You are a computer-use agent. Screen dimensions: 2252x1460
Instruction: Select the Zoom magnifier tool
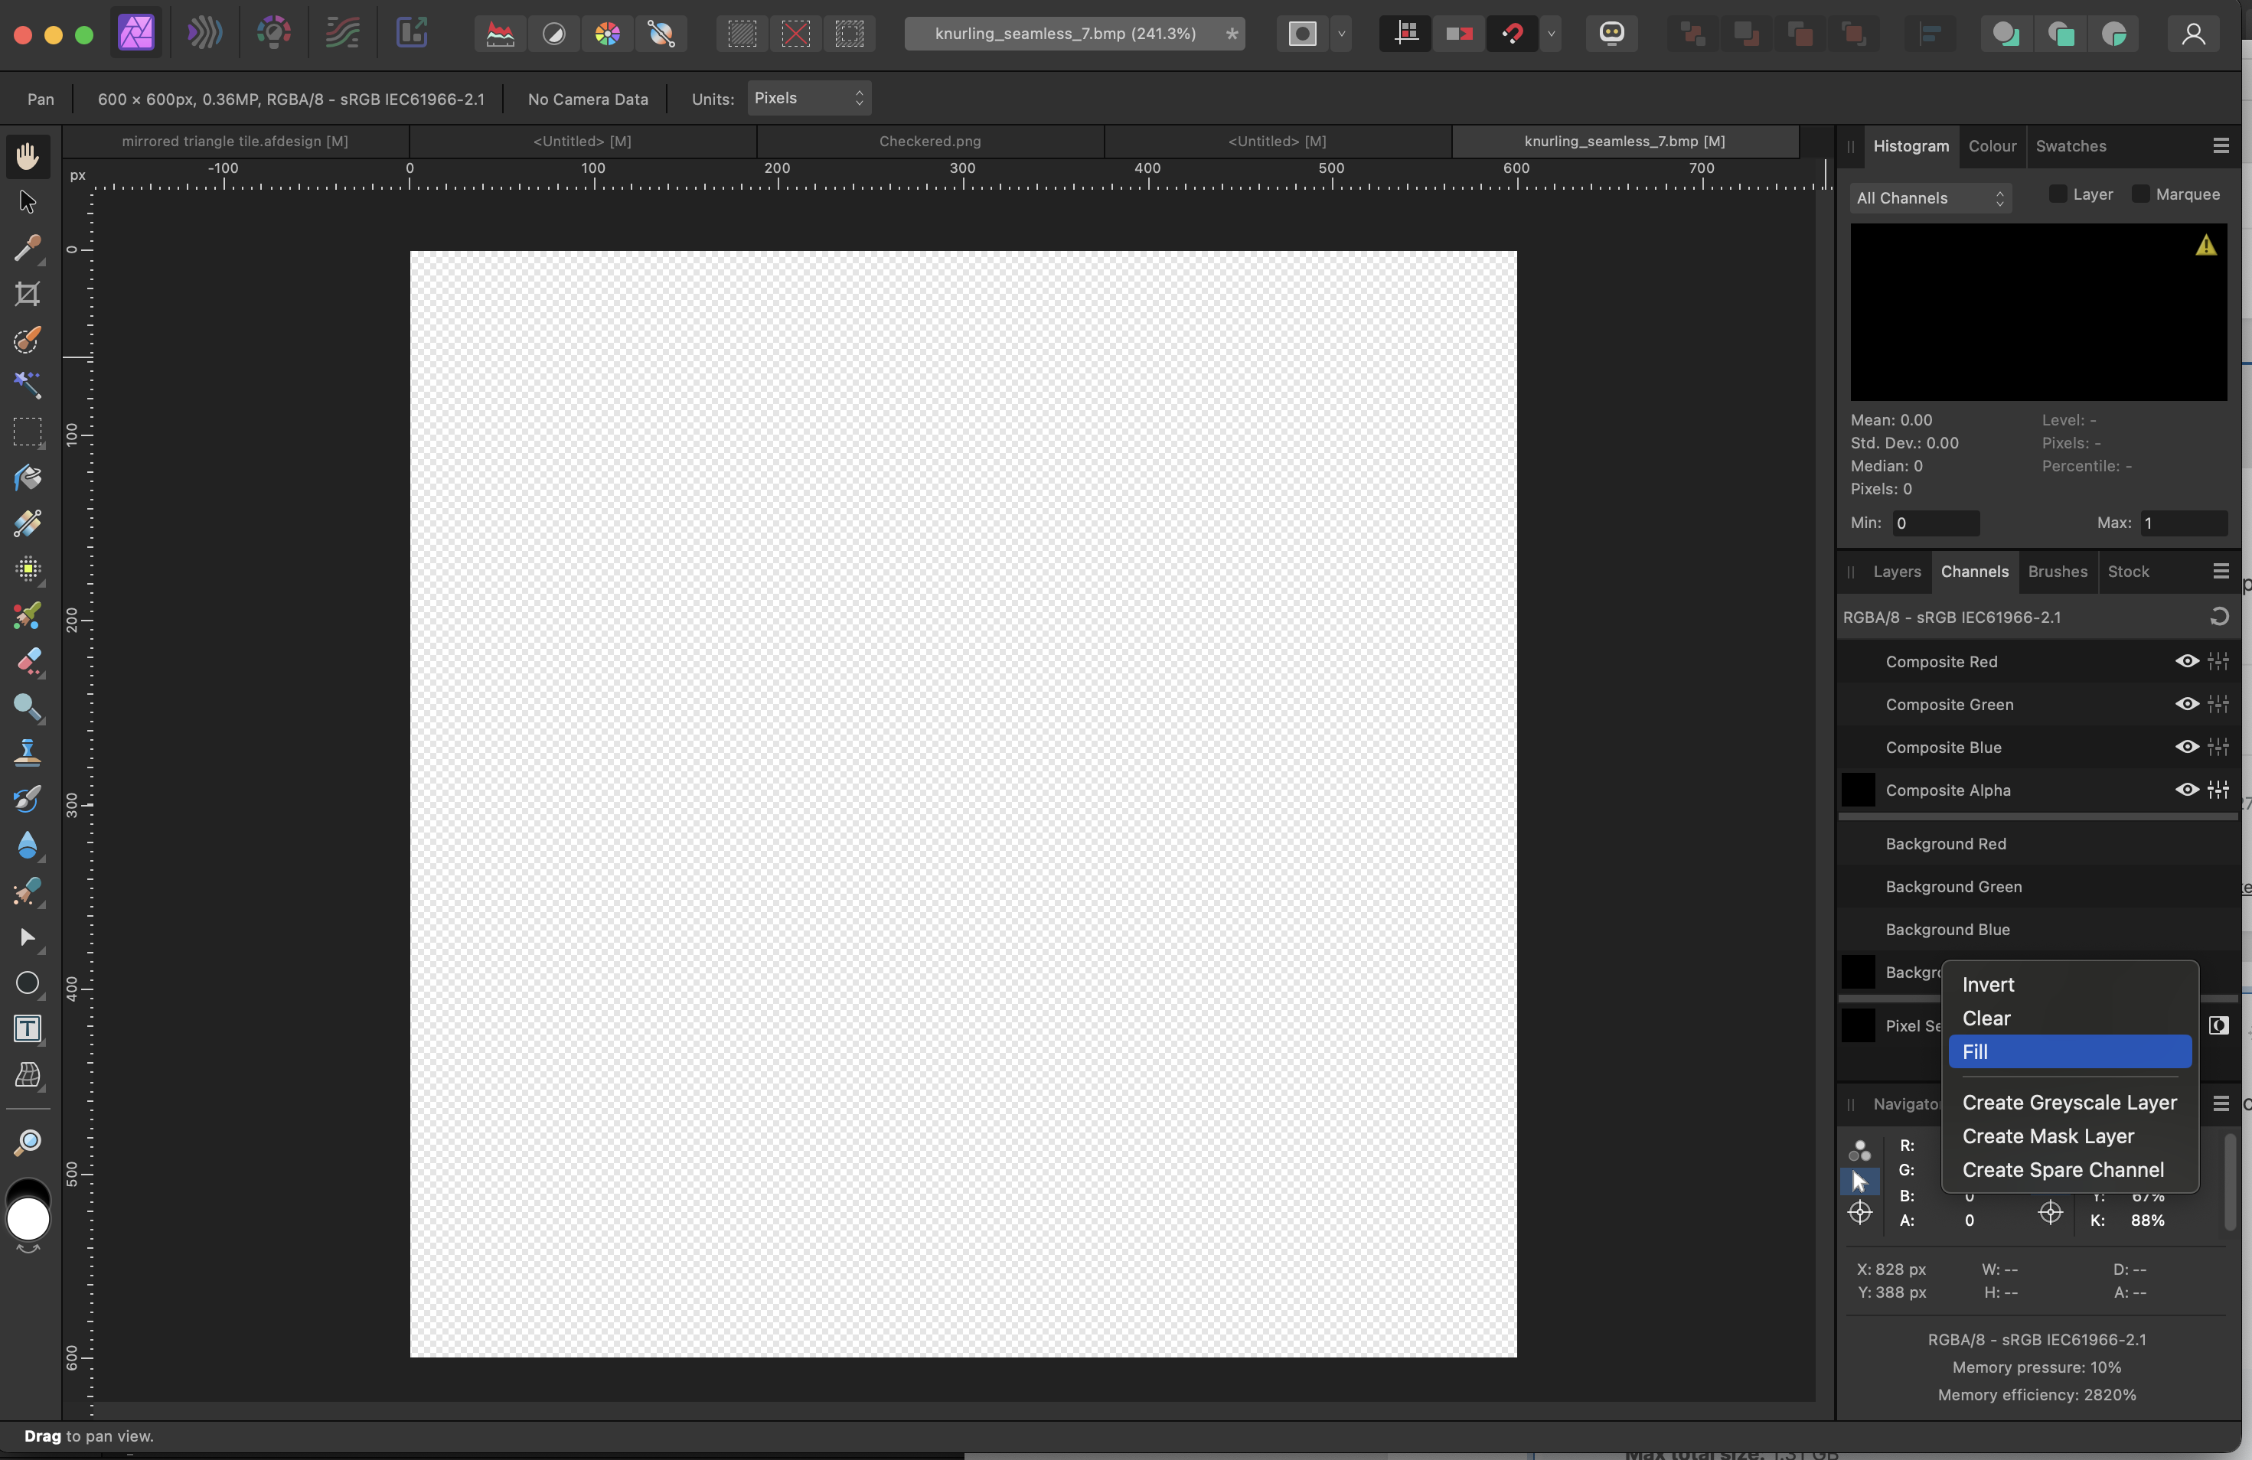28,1142
